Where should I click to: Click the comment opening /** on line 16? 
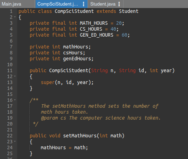(x=34, y=100)
